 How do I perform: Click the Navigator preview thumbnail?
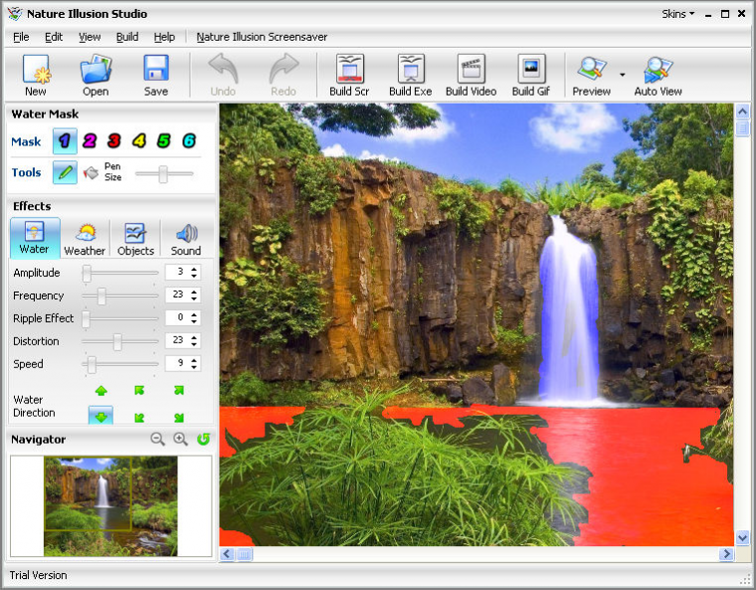[110, 505]
